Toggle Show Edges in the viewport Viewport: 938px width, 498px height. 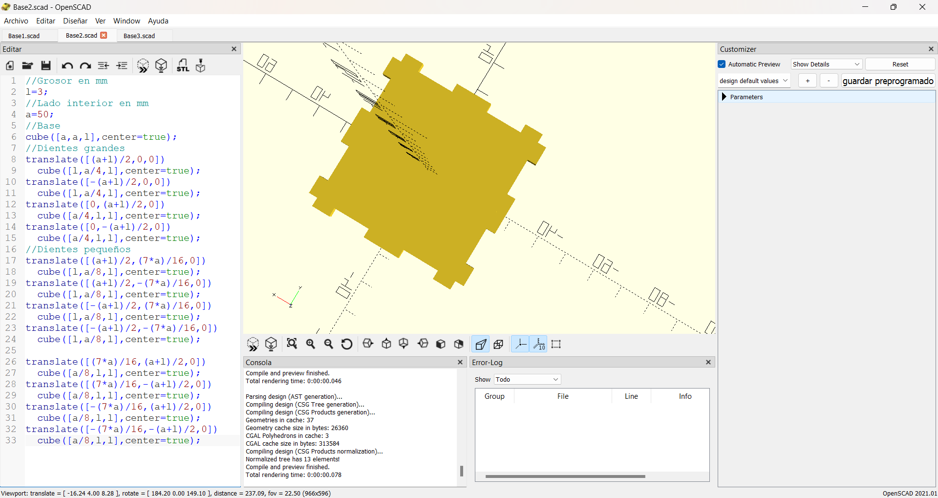(556, 344)
